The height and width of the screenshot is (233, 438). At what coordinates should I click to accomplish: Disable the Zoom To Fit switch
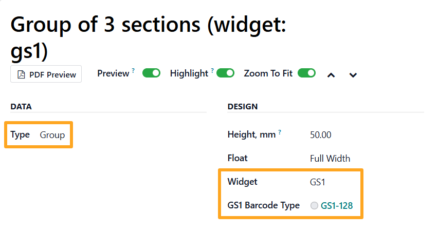(x=306, y=73)
